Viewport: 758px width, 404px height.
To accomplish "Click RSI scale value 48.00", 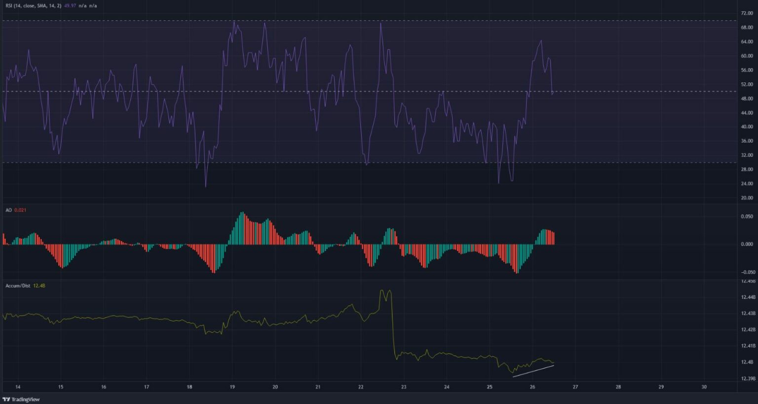I will 747,99.
